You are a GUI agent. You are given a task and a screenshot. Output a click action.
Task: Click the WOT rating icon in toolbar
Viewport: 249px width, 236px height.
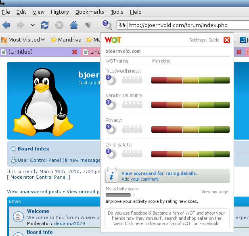[106, 25]
